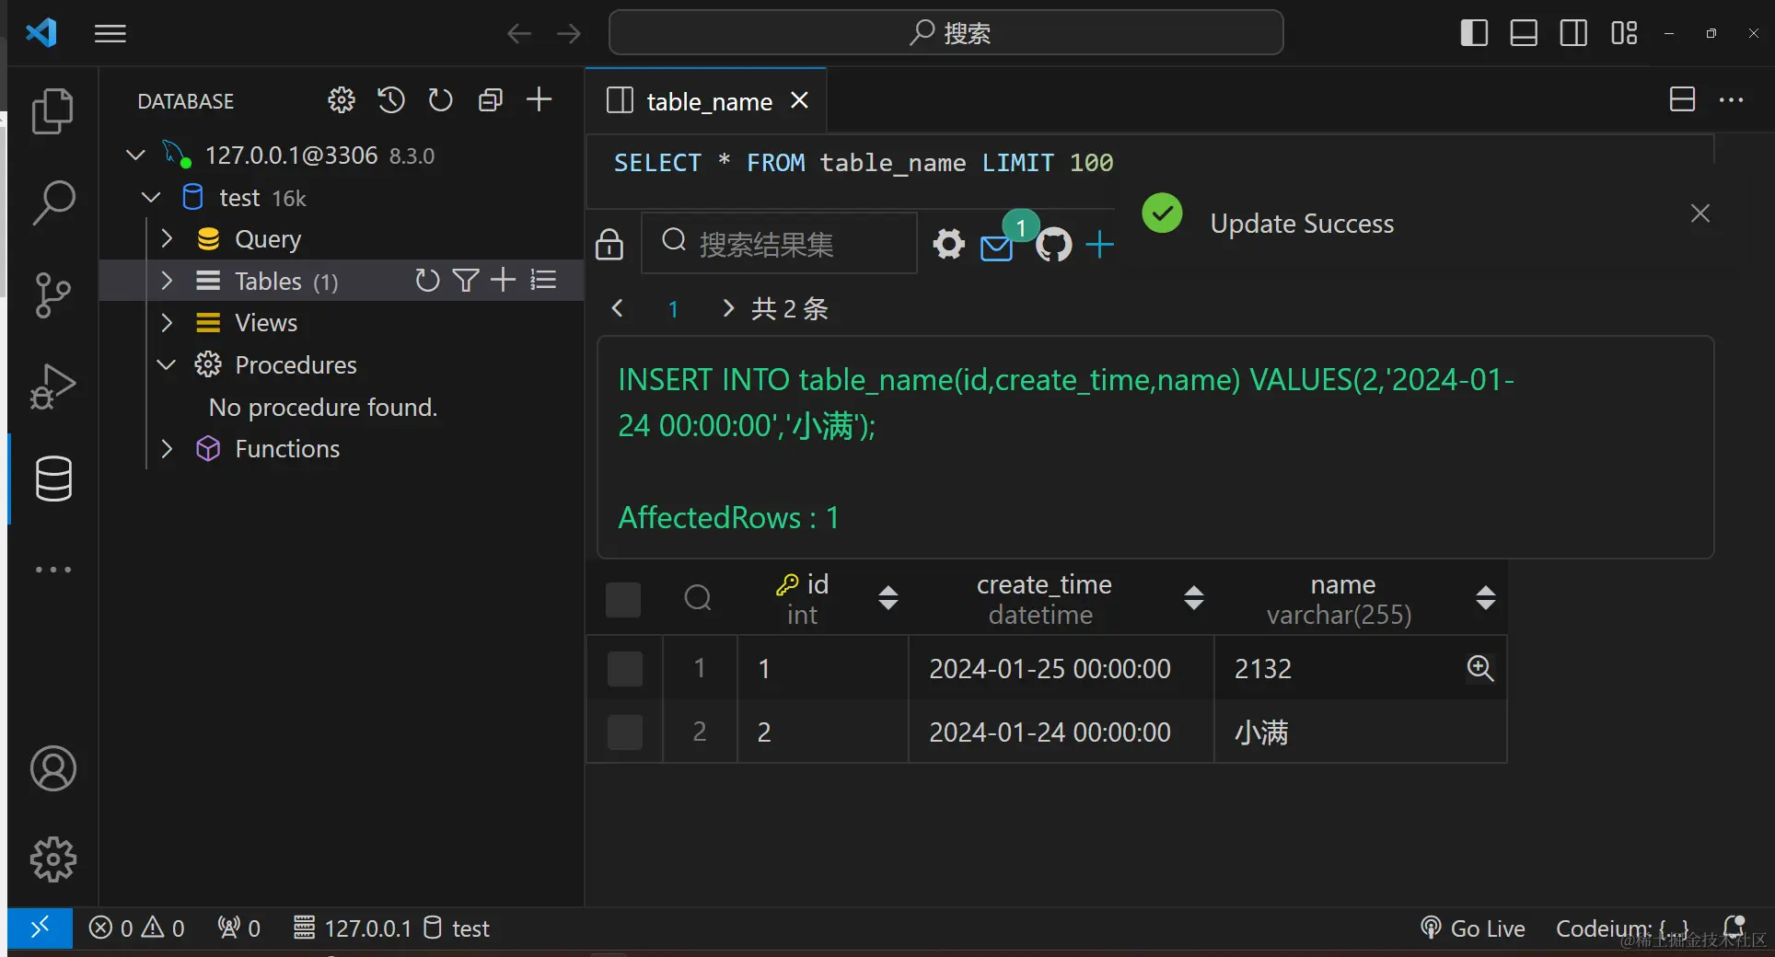Toggle the select-all rows checkbox
The height and width of the screenshot is (957, 1775).
click(623, 599)
